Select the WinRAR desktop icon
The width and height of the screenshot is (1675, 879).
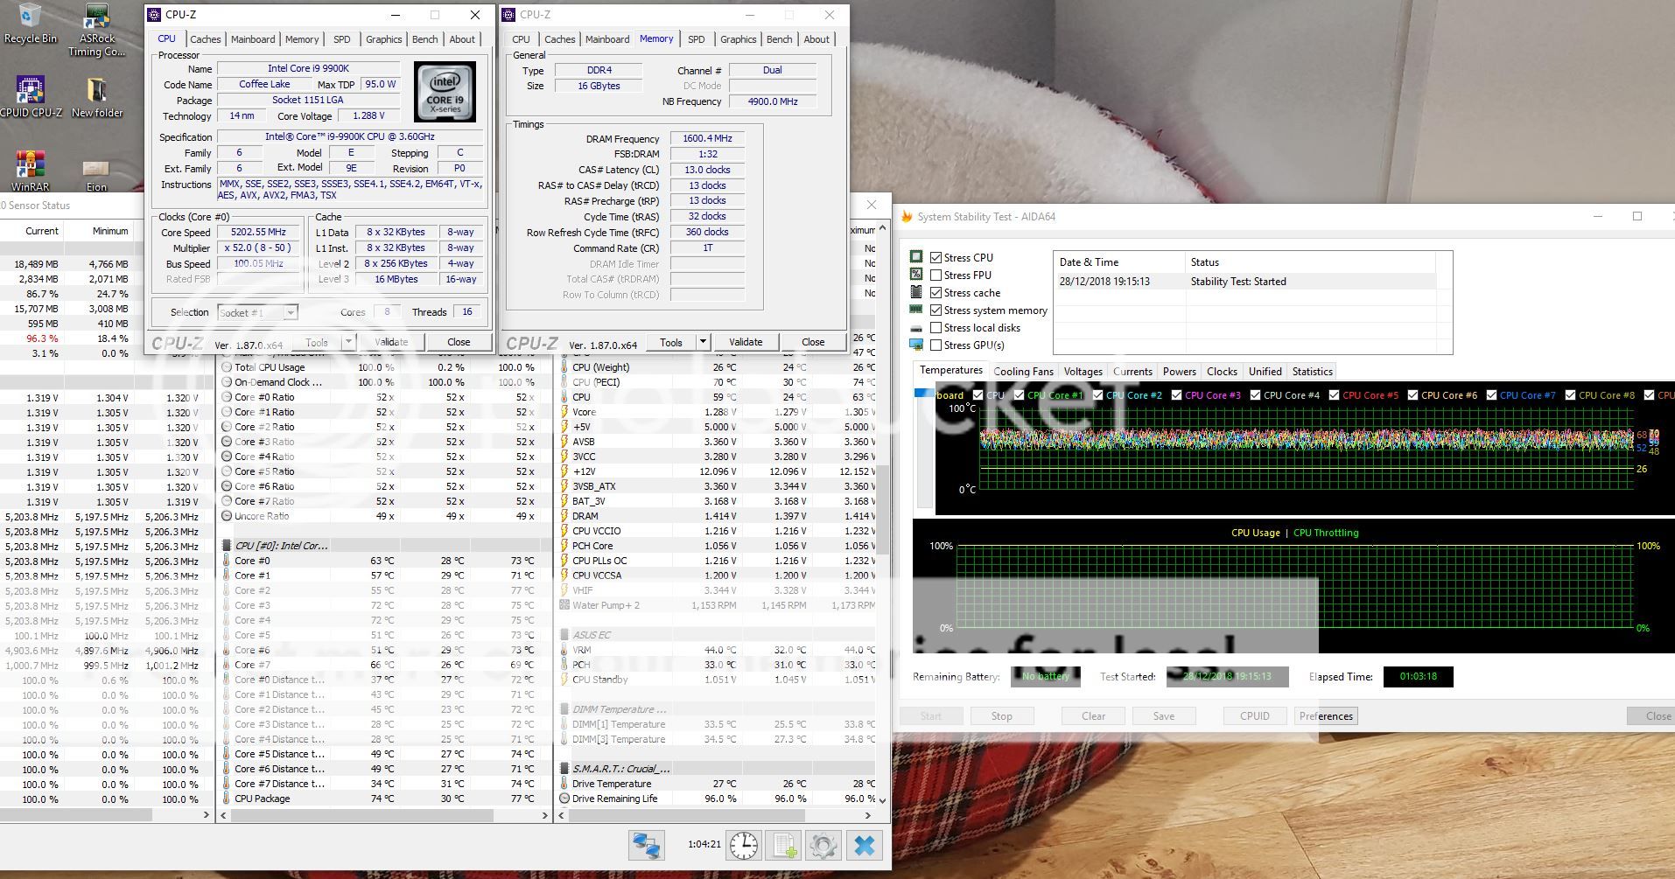point(30,171)
